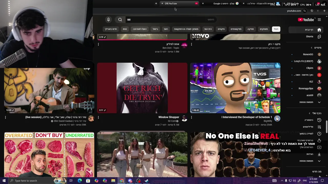Open more options for 'אחת למיליון' video
Viewport: 328px width, 184px height.
tap(98, 44)
